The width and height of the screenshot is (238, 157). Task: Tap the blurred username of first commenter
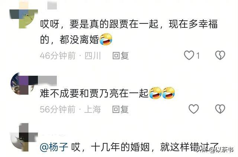pyautogui.click(x=52, y=5)
